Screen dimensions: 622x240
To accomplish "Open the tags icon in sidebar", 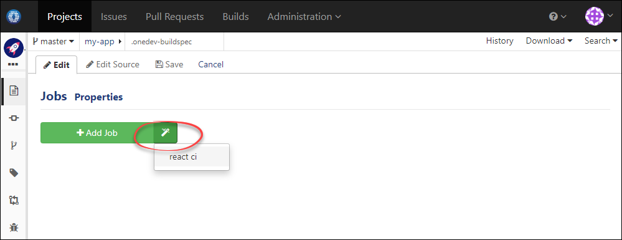I will tap(14, 173).
